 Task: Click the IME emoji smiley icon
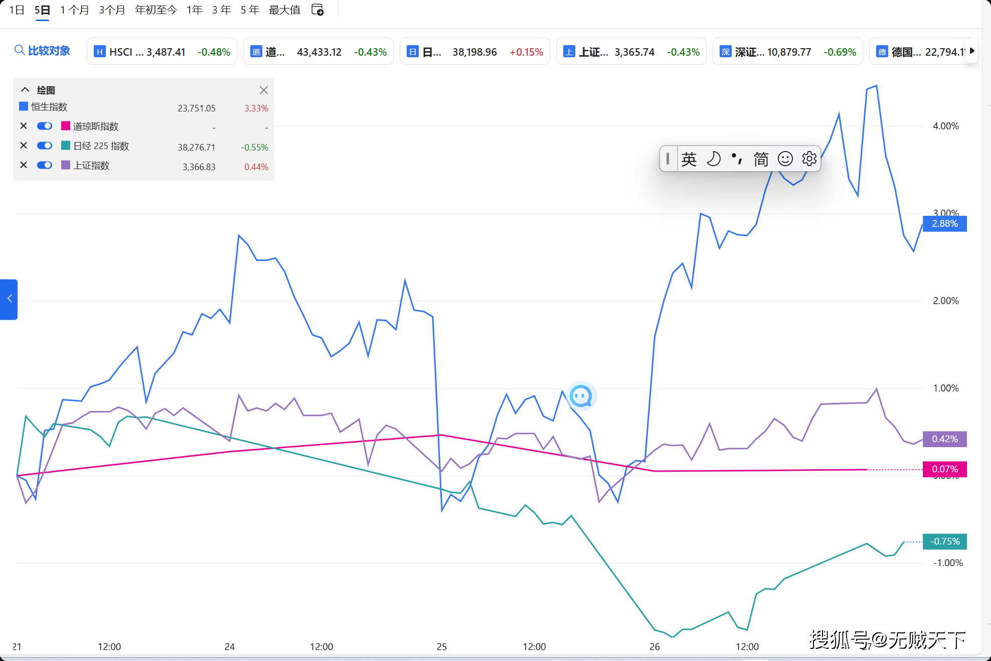click(785, 159)
